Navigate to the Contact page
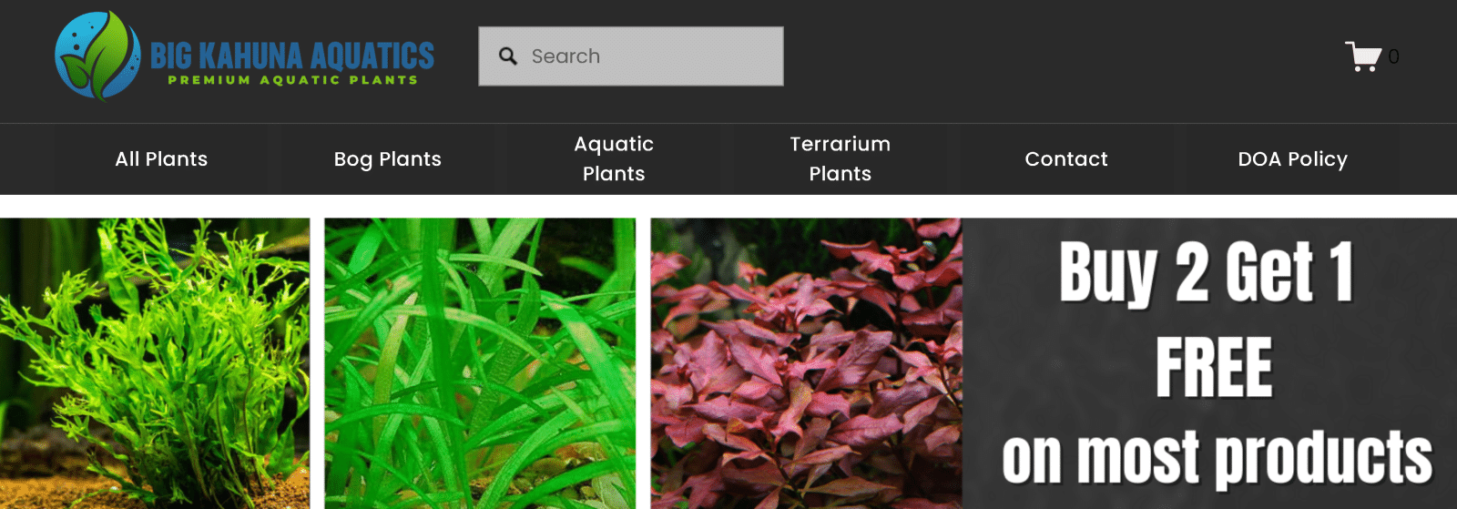Viewport: 1457px width, 509px height. [1065, 159]
